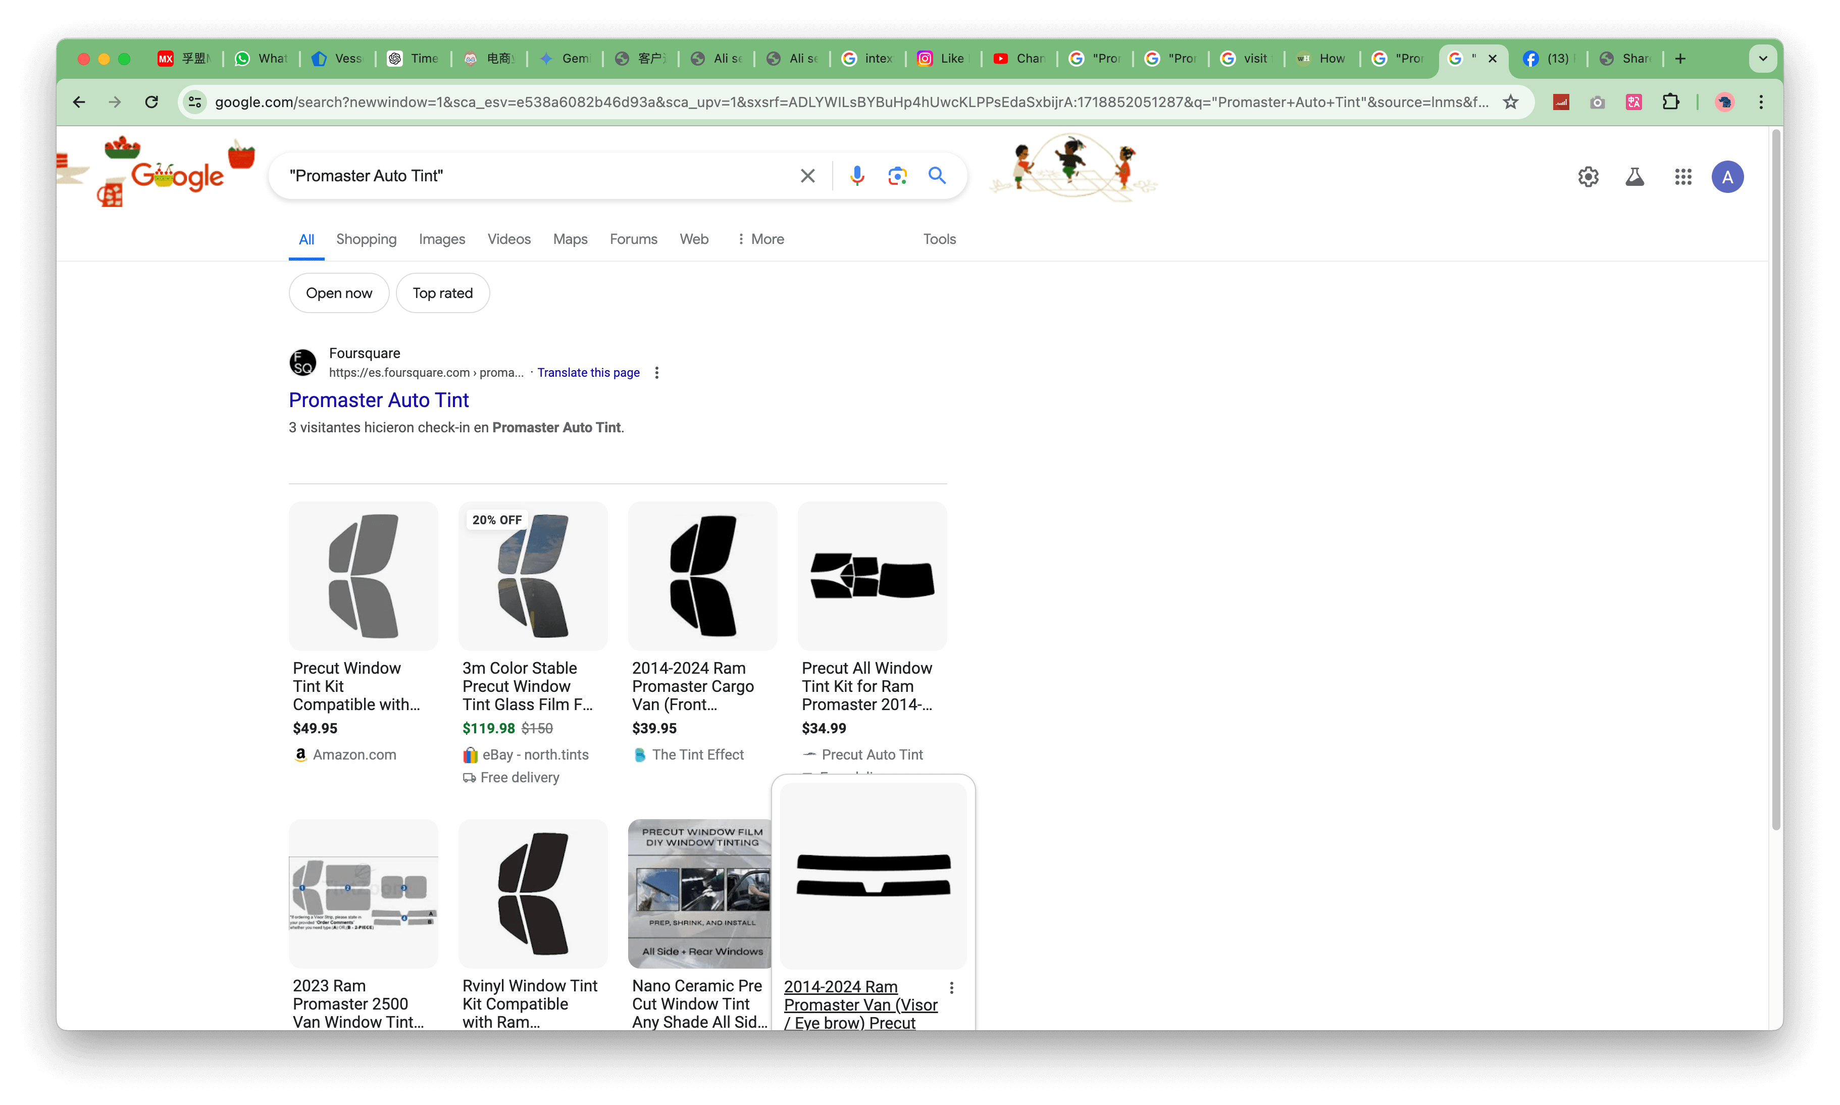Open the Rvinyl Window Tint Kit thumbnail

click(x=533, y=893)
